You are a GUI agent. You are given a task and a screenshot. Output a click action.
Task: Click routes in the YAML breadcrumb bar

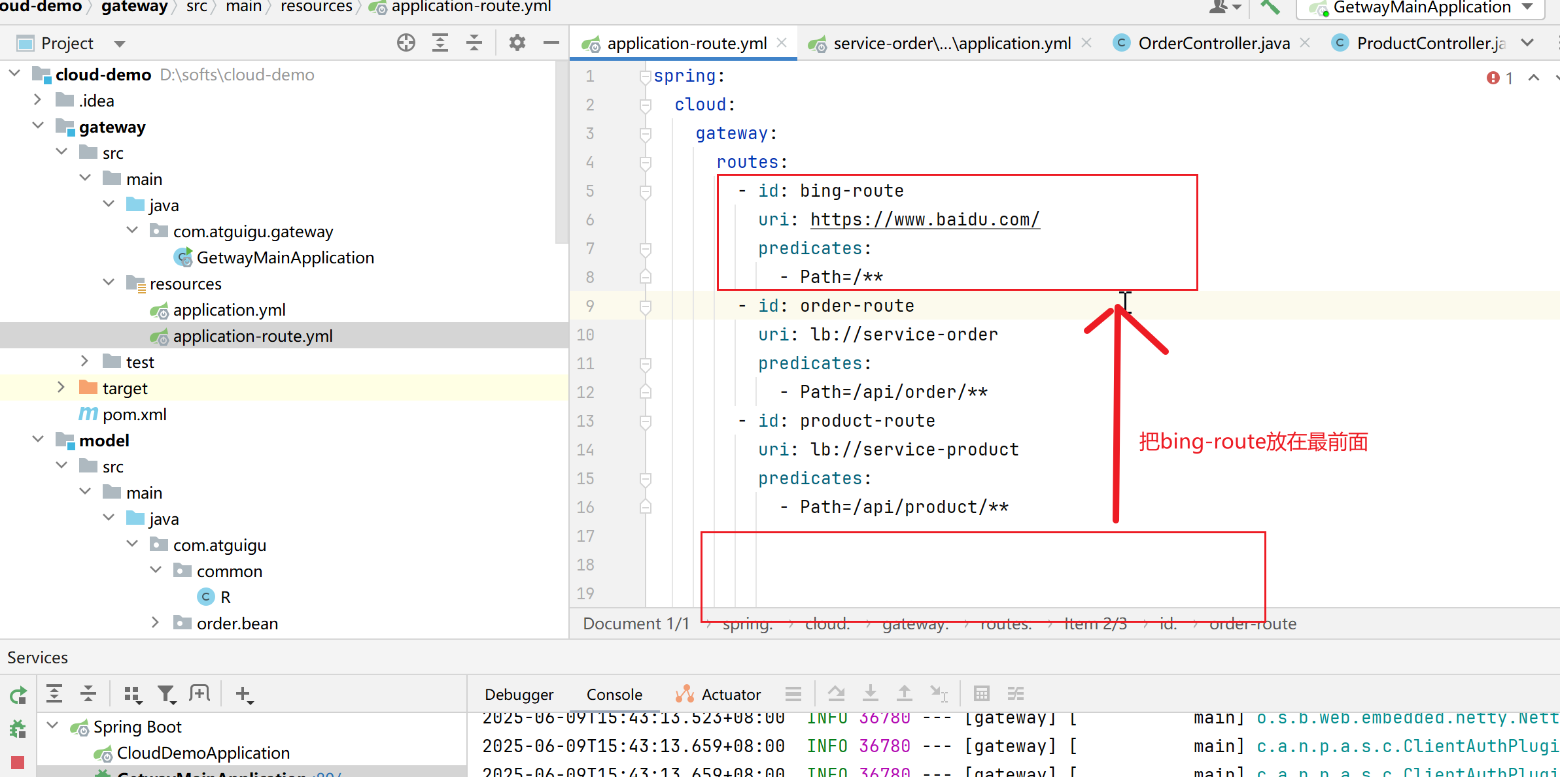tap(1006, 624)
